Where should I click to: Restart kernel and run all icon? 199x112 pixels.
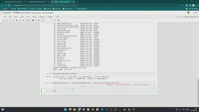point(39,21)
